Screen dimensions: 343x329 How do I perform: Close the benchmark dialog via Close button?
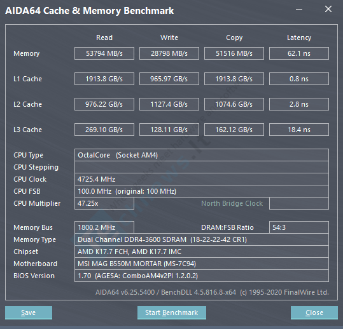coord(314,312)
